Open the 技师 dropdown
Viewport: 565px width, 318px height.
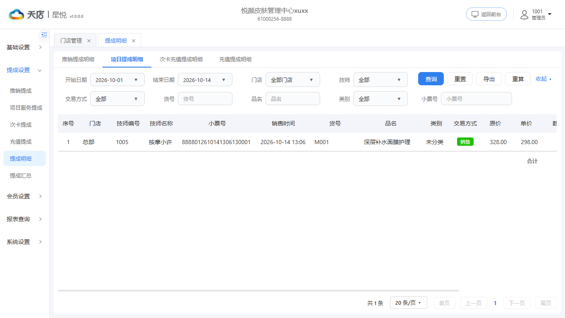381,79
